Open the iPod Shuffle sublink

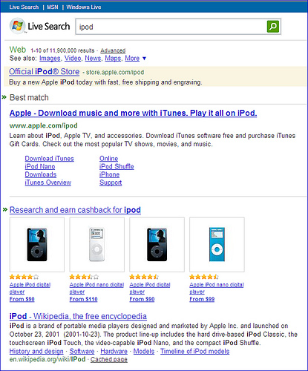(117, 166)
